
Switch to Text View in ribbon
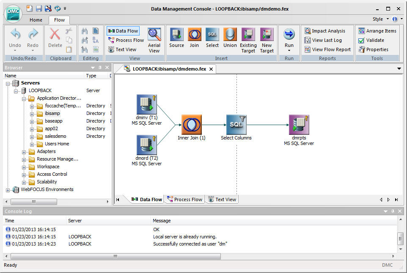coord(122,49)
